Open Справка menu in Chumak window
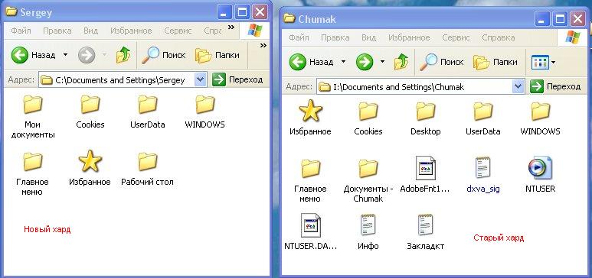This screenshot has height=278, width=592. (x=499, y=37)
